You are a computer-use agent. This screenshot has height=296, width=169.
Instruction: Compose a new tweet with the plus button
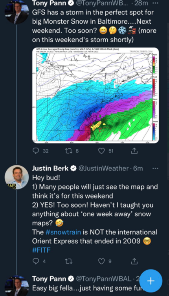point(151,281)
